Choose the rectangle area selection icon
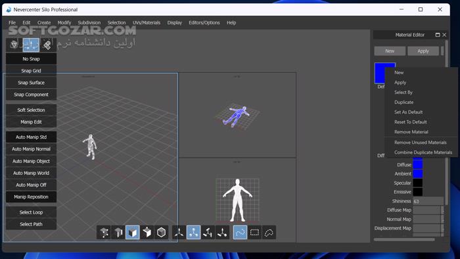The width and height of the screenshot is (460, 259). [254, 233]
